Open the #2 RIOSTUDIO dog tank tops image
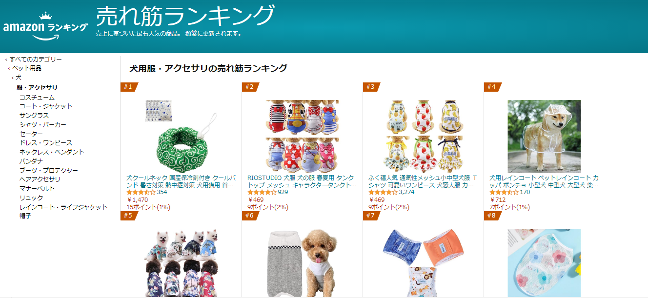648x298 pixels. point(302,137)
